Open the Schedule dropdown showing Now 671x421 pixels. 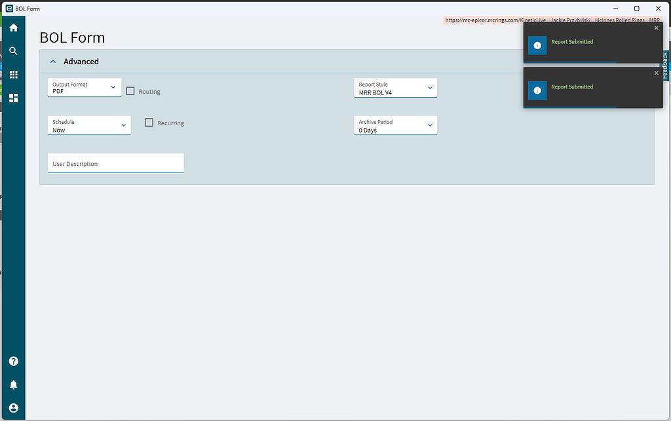click(x=123, y=124)
